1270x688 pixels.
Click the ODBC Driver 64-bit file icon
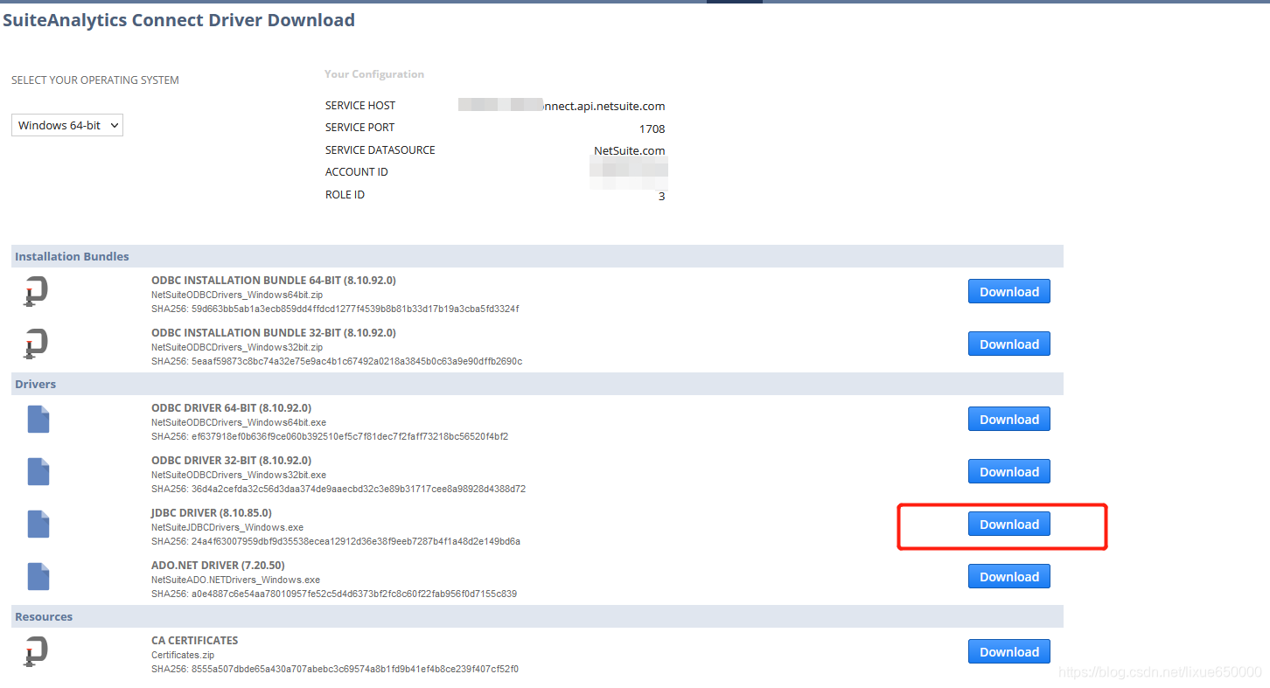[x=38, y=419]
